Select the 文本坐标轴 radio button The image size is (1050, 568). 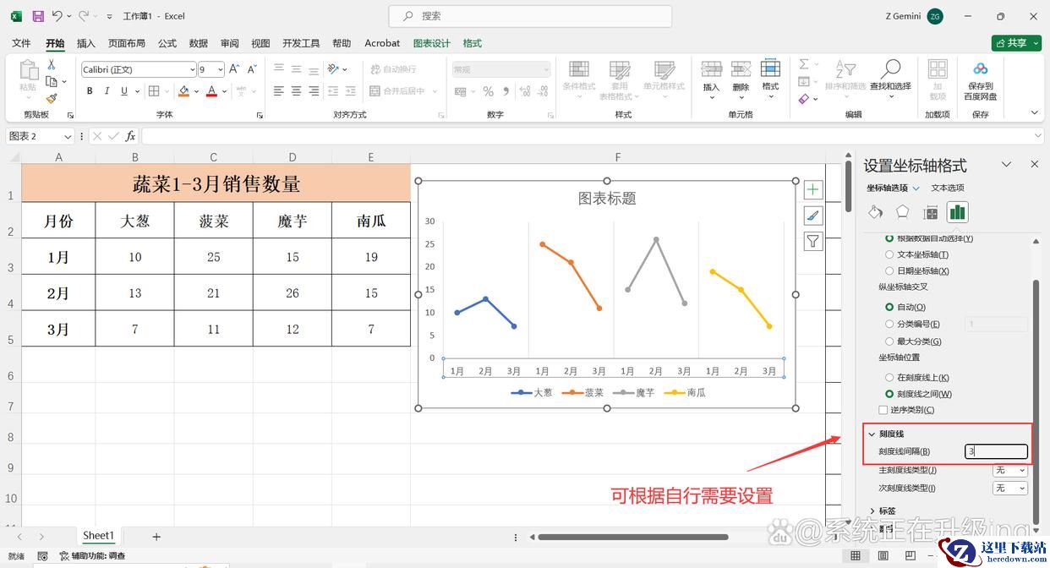pyautogui.click(x=889, y=254)
